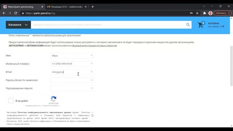Bookmark this page with the star icon
The width and height of the screenshot is (233, 131).
click(x=197, y=13)
